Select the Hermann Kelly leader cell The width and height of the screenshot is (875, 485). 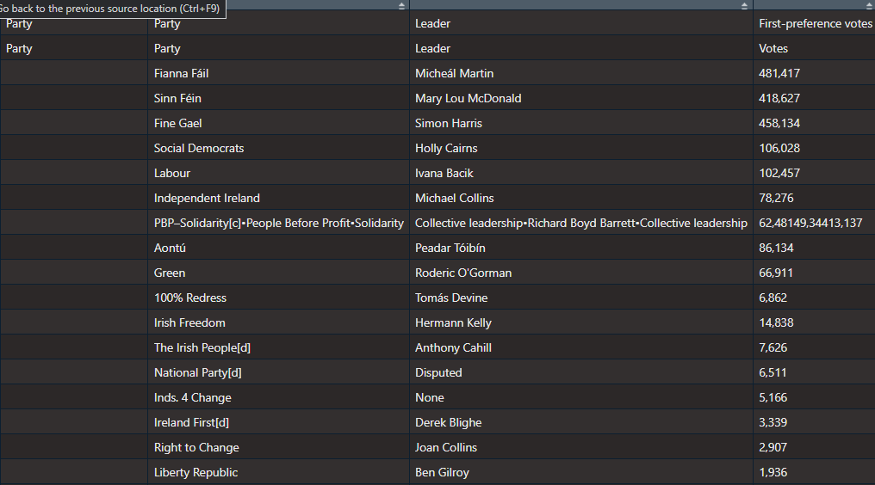tap(453, 322)
